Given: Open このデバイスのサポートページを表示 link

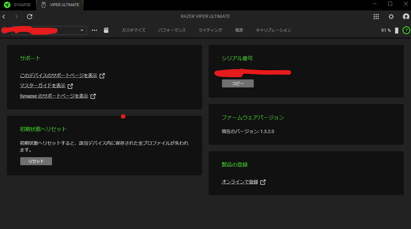Looking at the screenshot, I should pos(59,75).
